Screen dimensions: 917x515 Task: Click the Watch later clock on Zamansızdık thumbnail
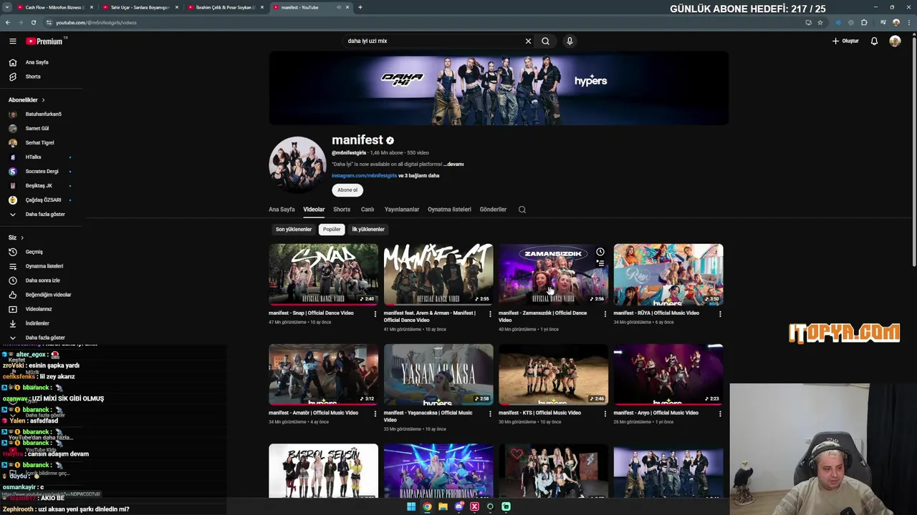pyautogui.click(x=600, y=252)
